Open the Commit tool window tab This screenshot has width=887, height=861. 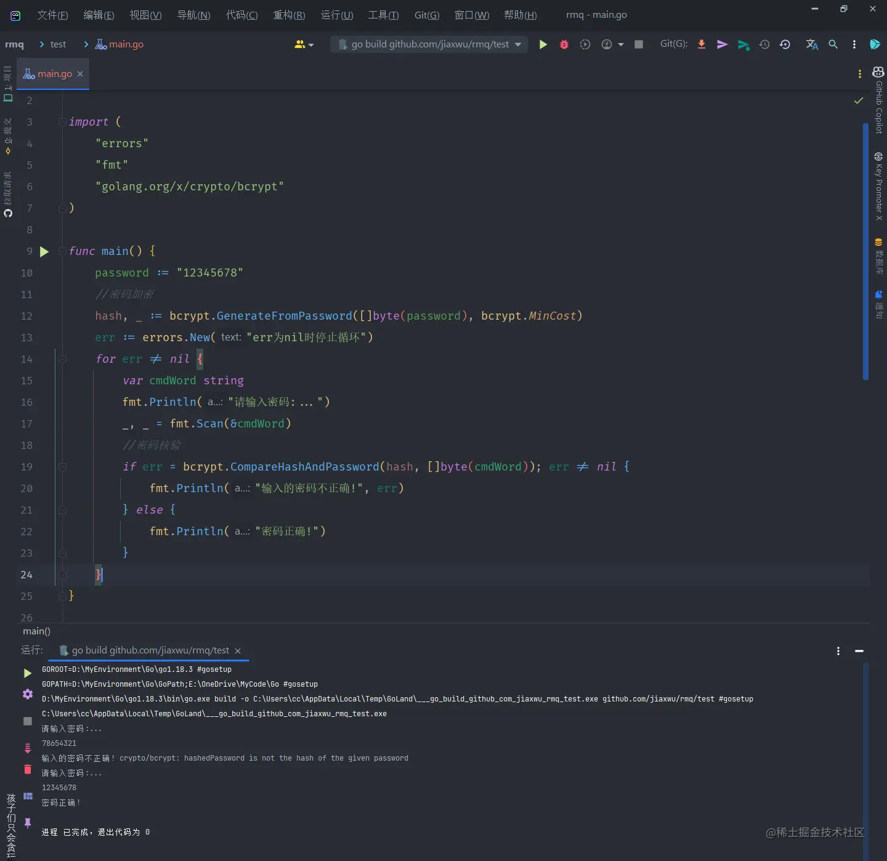[7, 136]
